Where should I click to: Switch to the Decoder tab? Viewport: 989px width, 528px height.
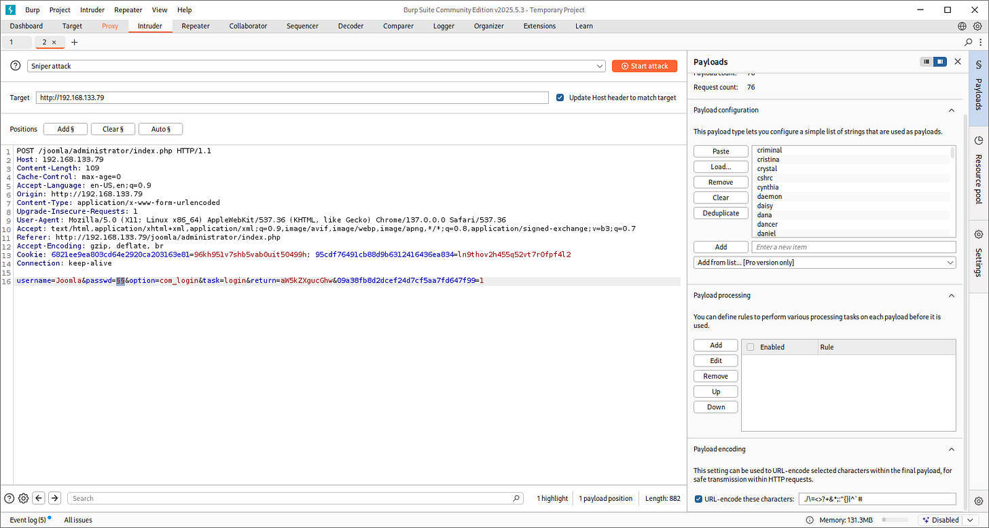[351, 26]
